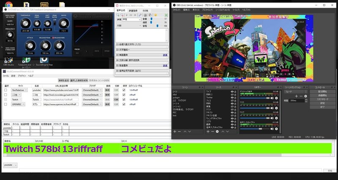
Task: Switch to 辞書登録 tab in speech window
Action: pos(133,11)
